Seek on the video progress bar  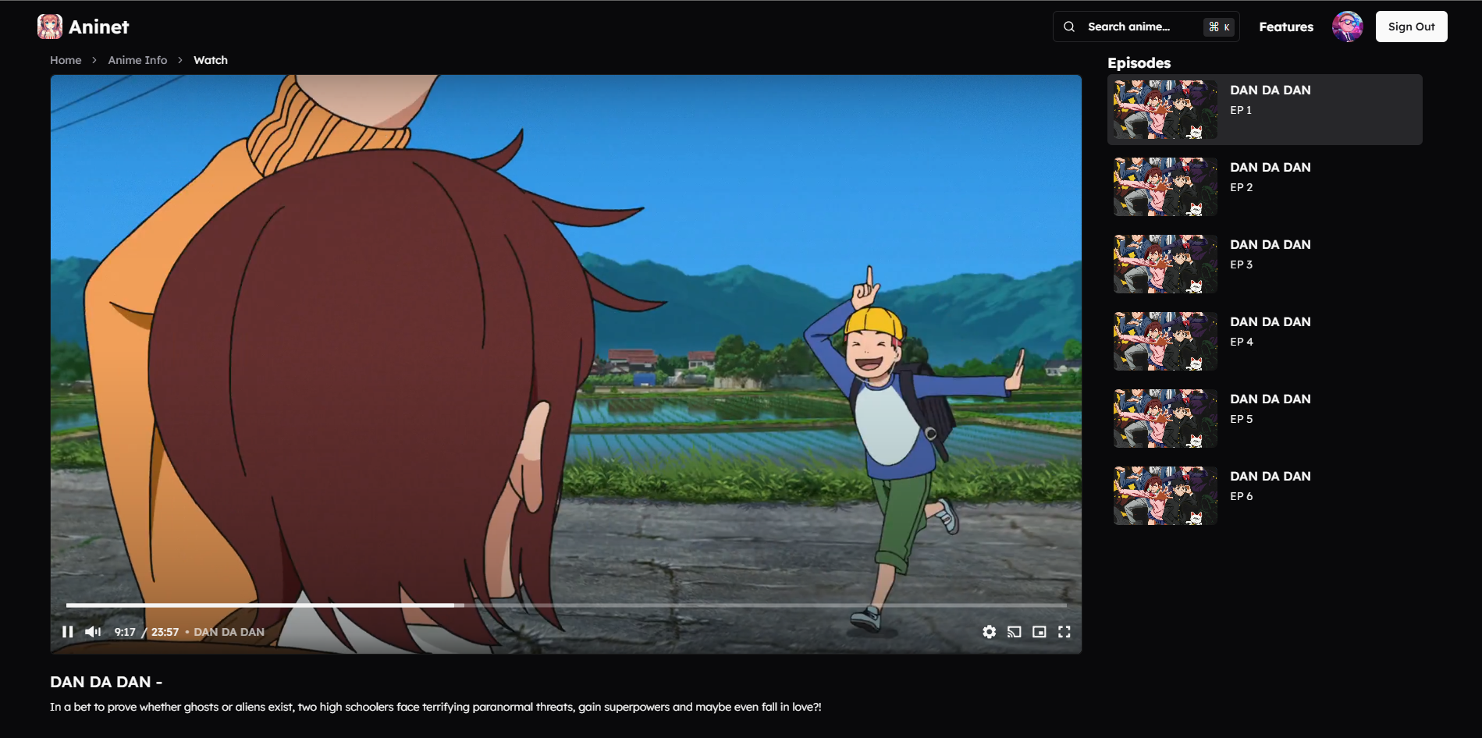pyautogui.click(x=566, y=605)
